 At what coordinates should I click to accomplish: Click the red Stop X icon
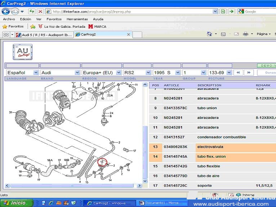coord(40,12)
